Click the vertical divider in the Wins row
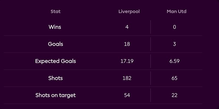 point(151,27)
